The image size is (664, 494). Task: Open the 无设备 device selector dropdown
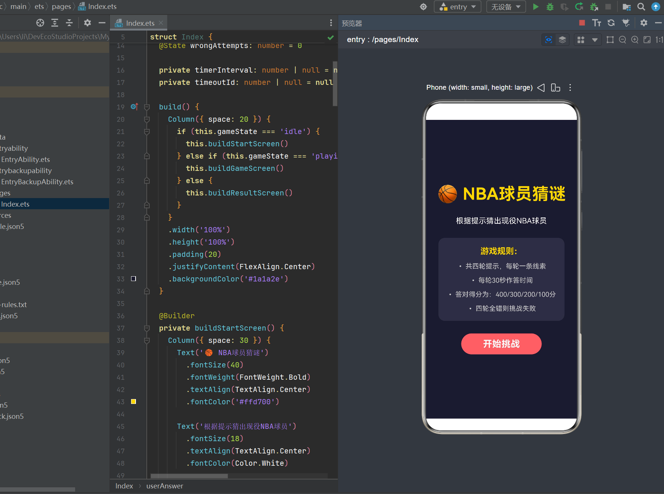tap(506, 7)
